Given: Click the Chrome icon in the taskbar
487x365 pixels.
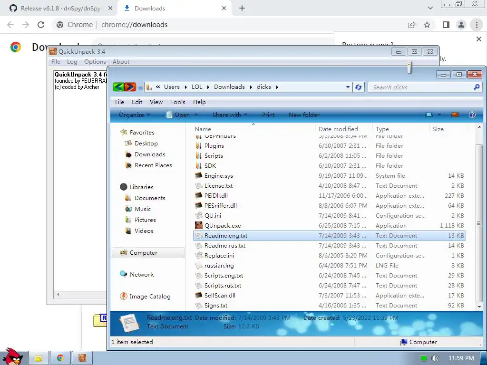Looking at the screenshot, I should (x=60, y=358).
